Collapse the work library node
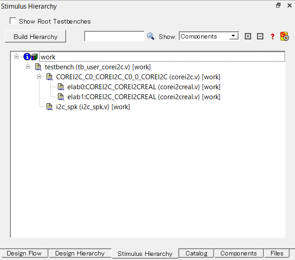This screenshot has width=295, height=260. point(17,57)
